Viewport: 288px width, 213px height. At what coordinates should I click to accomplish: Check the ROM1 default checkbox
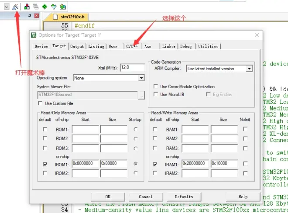pyautogui.click(x=45, y=129)
